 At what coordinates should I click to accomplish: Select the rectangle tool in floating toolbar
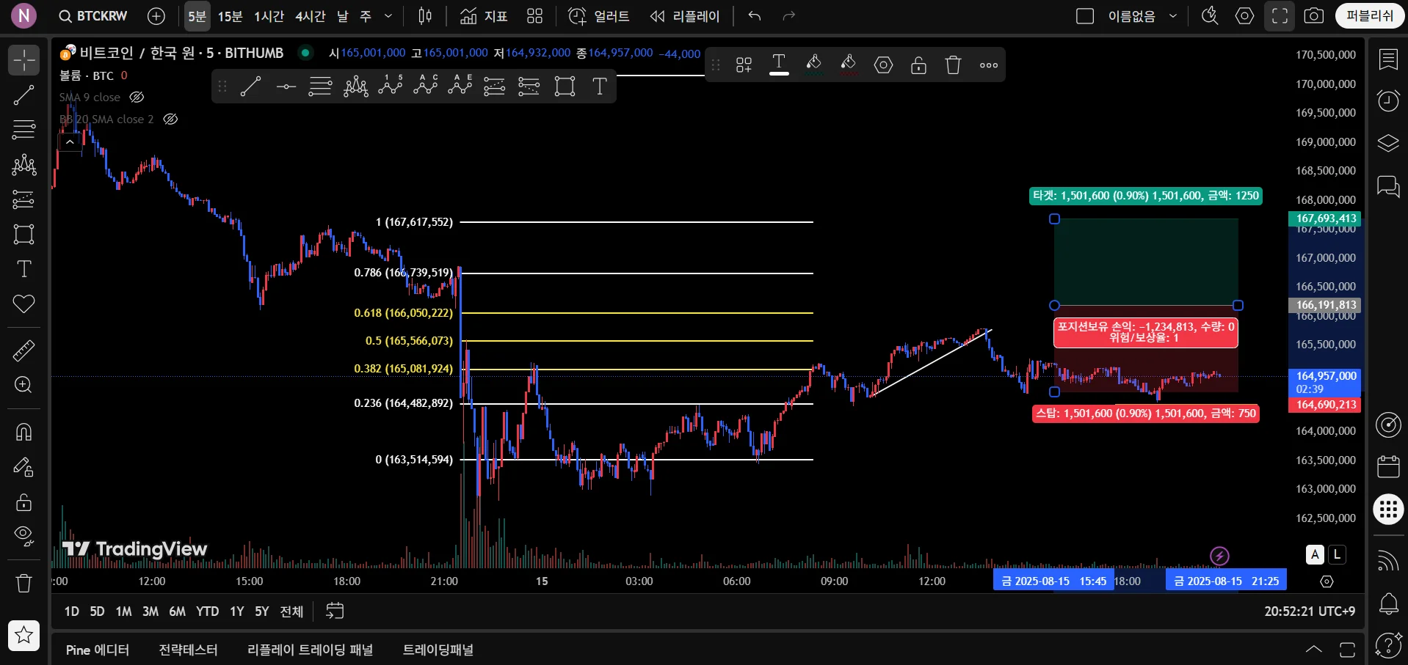(565, 87)
